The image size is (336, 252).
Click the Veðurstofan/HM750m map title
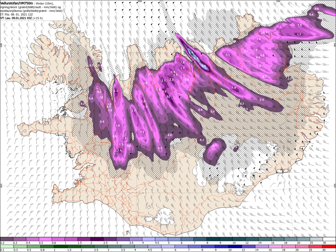(17, 3)
